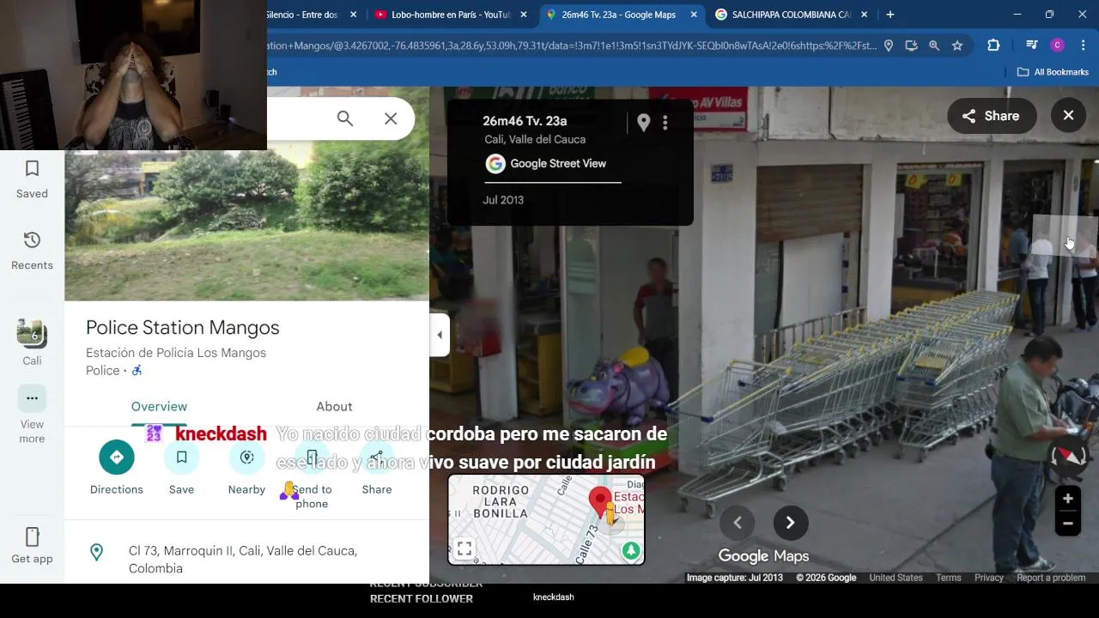This screenshot has height=618, width=1099.
Task: Close the Lobo-hombre en París tab
Action: tap(524, 15)
